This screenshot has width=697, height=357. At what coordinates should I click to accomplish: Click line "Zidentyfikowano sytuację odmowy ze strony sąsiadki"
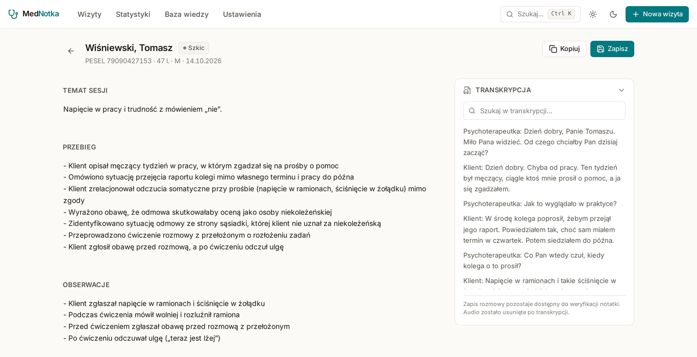point(222,223)
